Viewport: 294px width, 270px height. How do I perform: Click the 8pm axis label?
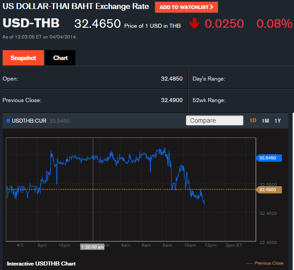pos(42,245)
